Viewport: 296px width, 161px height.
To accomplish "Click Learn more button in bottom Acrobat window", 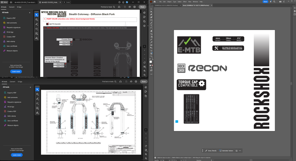I will click(17, 155).
